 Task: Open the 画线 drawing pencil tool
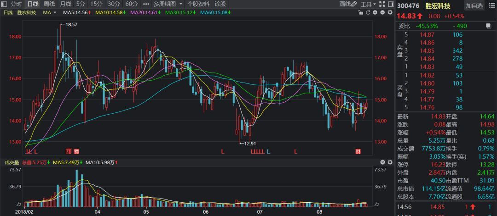point(348,4)
